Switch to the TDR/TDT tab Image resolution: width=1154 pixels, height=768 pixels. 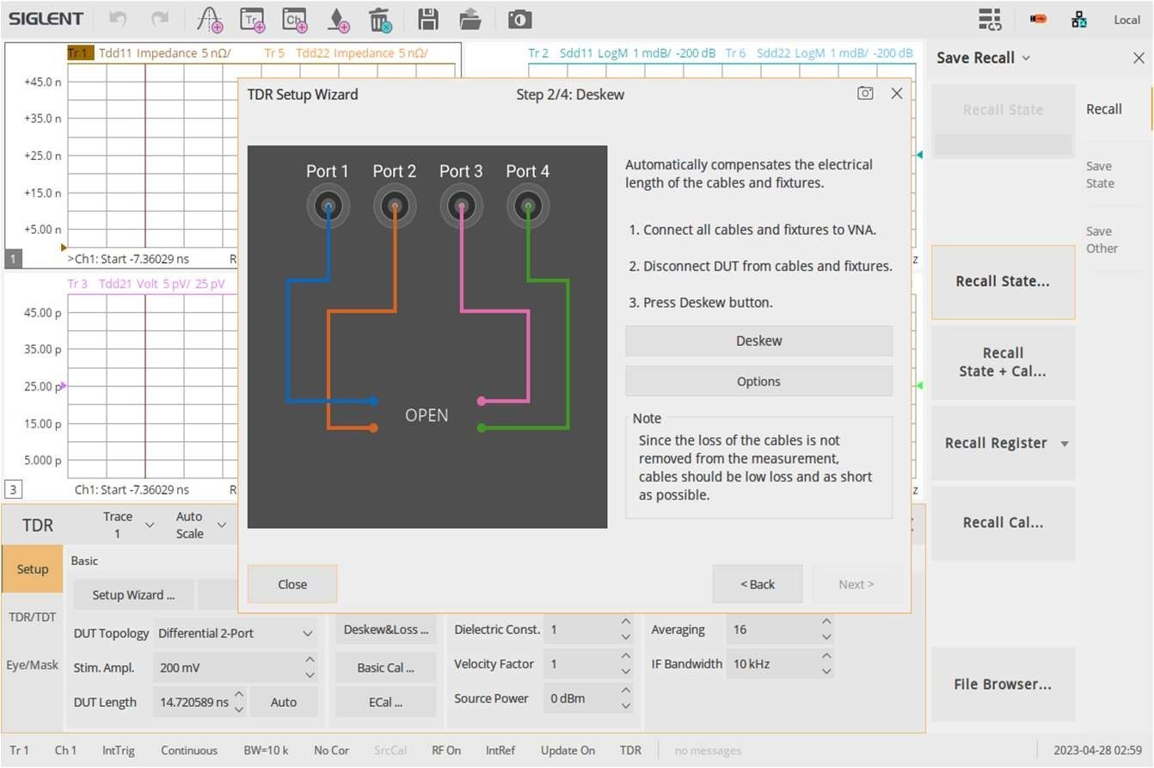[x=32, y=617]
